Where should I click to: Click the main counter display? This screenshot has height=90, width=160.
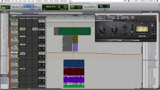click(x=51, y=7)
